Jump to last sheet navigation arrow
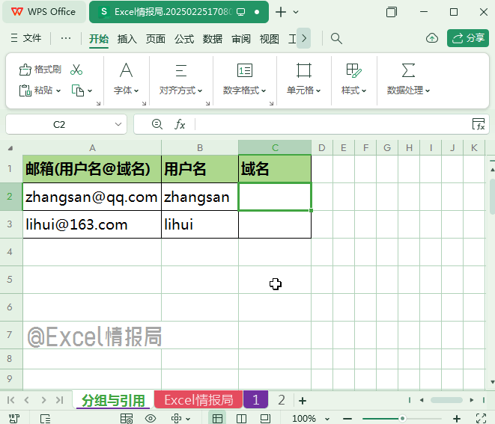The height and width of the screenshot is (424, 495). pos(60,400)
